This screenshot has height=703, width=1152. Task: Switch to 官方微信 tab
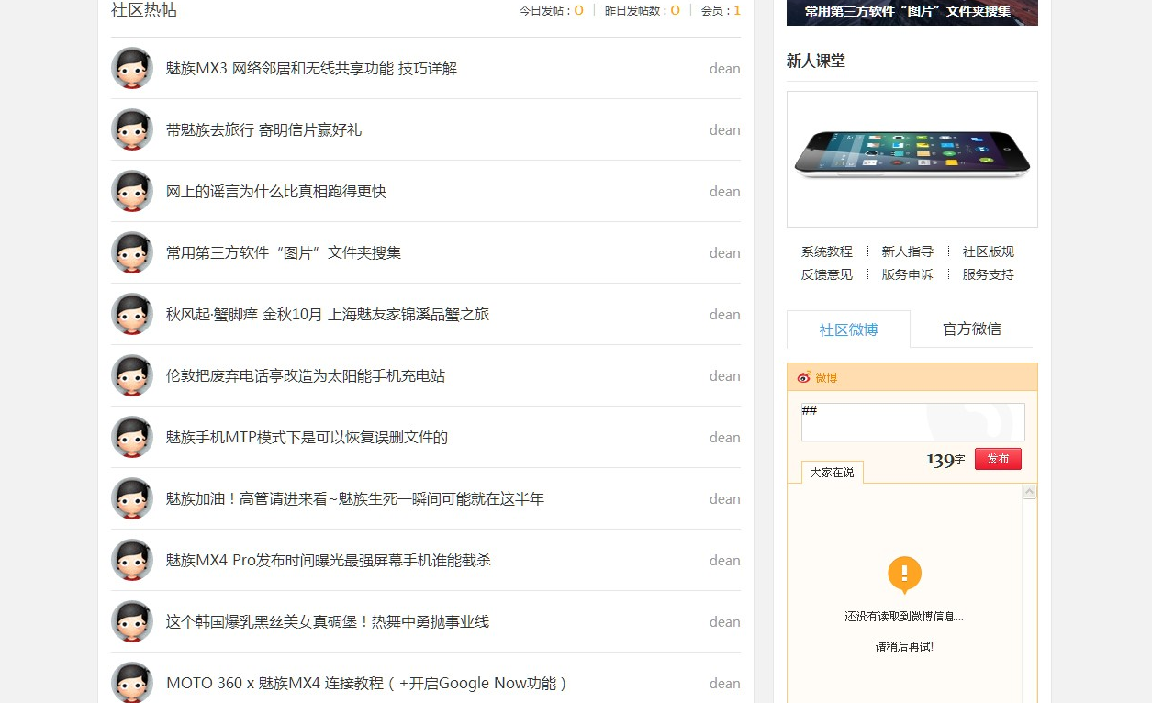coord(971,329)
